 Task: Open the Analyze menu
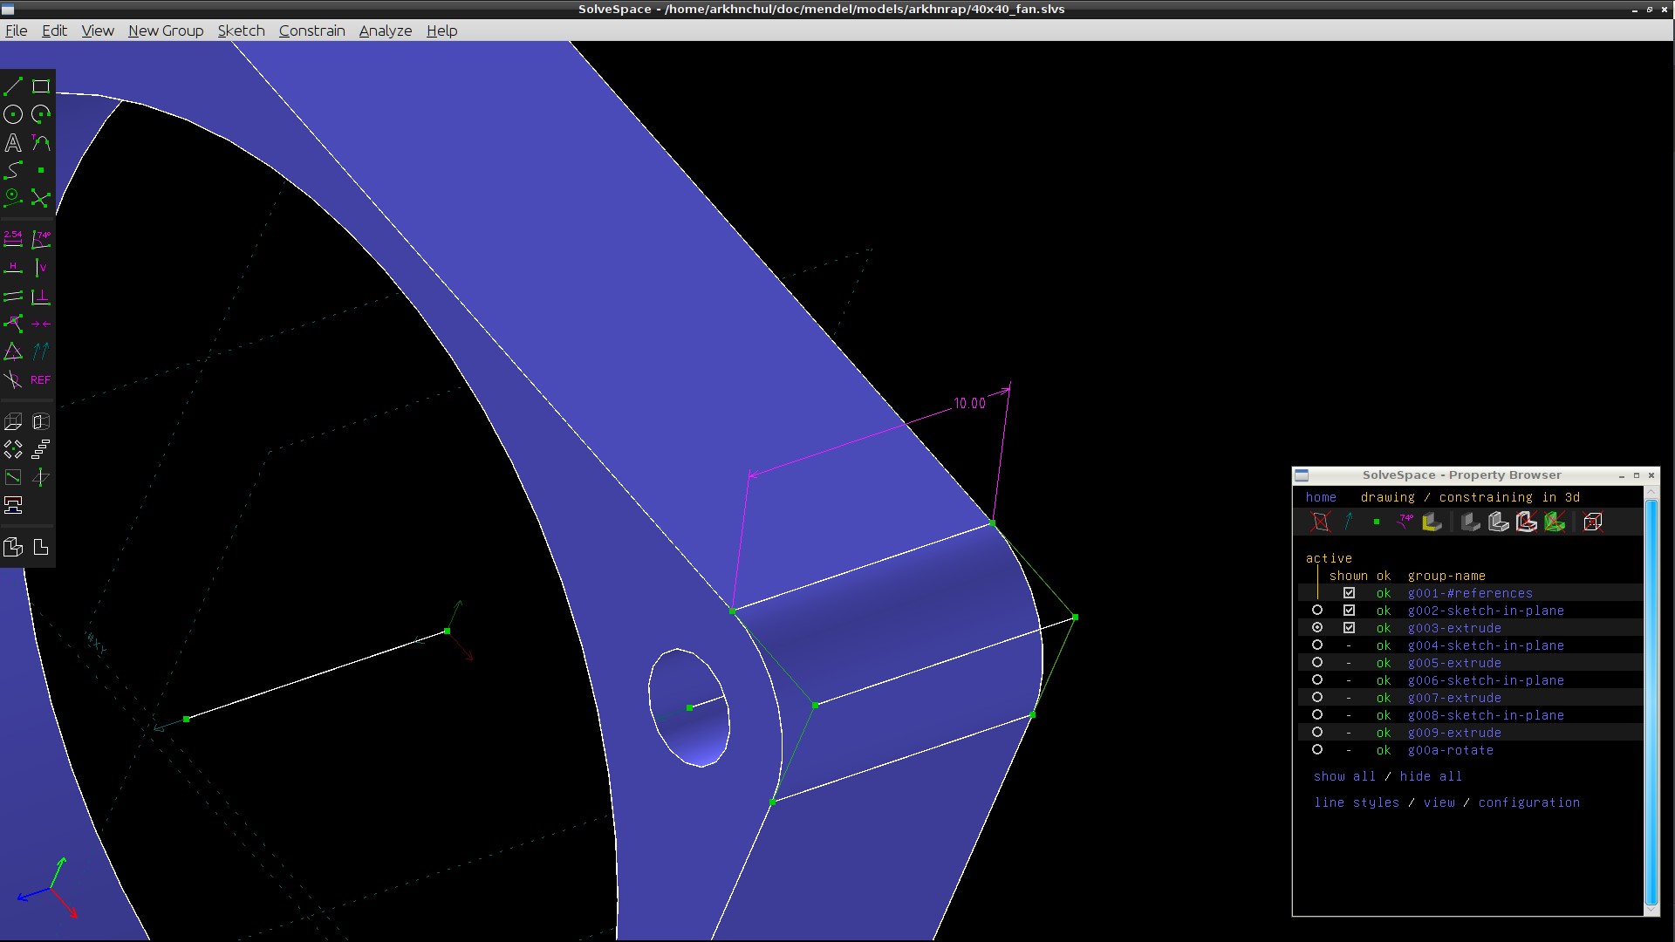pos(385,31)
